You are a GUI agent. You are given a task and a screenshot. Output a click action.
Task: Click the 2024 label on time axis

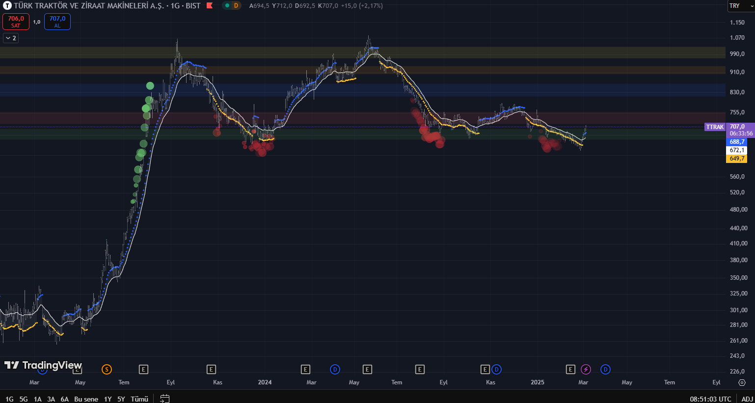[x=265, y=382]
